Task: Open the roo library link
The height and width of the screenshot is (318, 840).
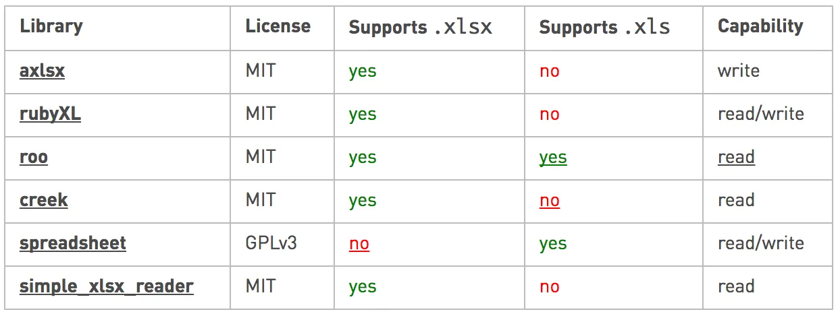Action: point(33,157)
